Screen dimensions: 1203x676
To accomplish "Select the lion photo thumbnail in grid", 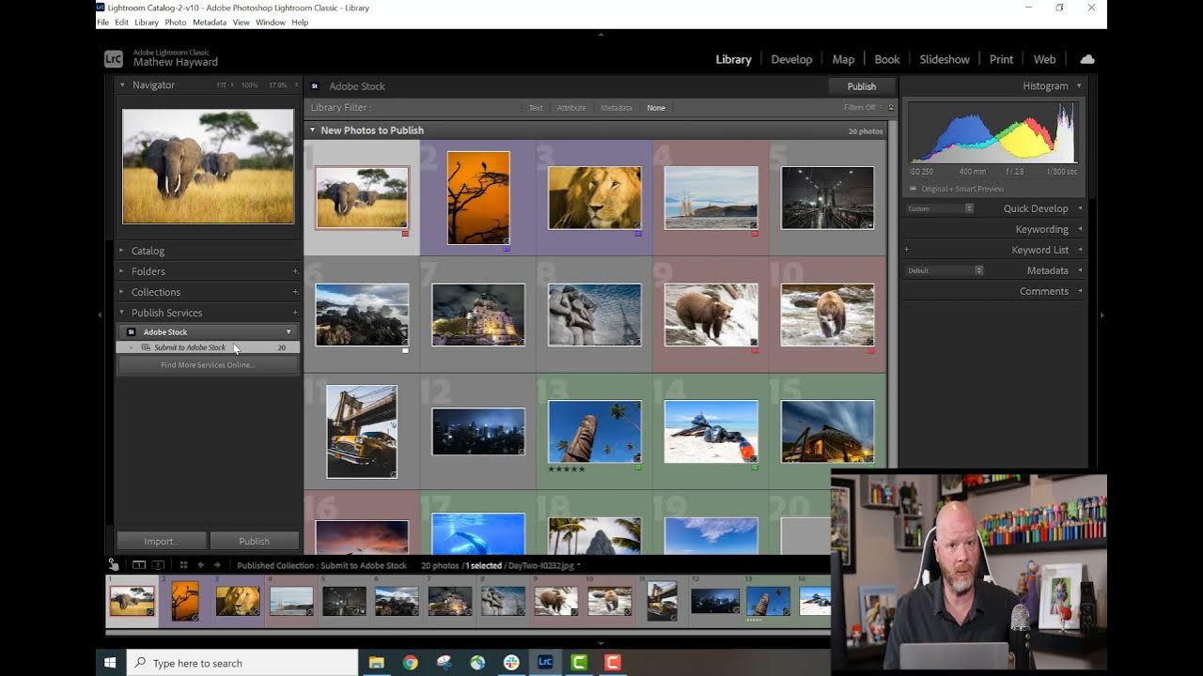I will click(594, 198).
